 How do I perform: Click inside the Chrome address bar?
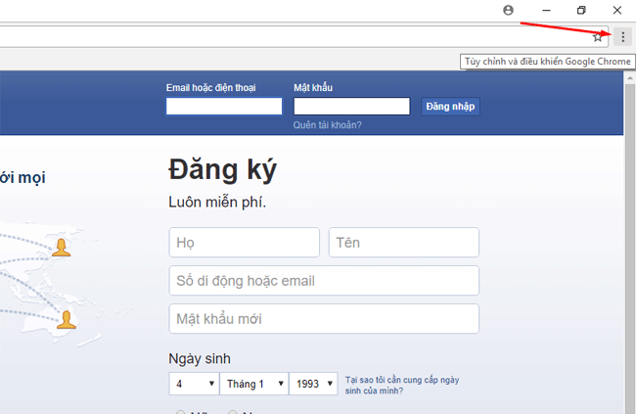point(294,36)
